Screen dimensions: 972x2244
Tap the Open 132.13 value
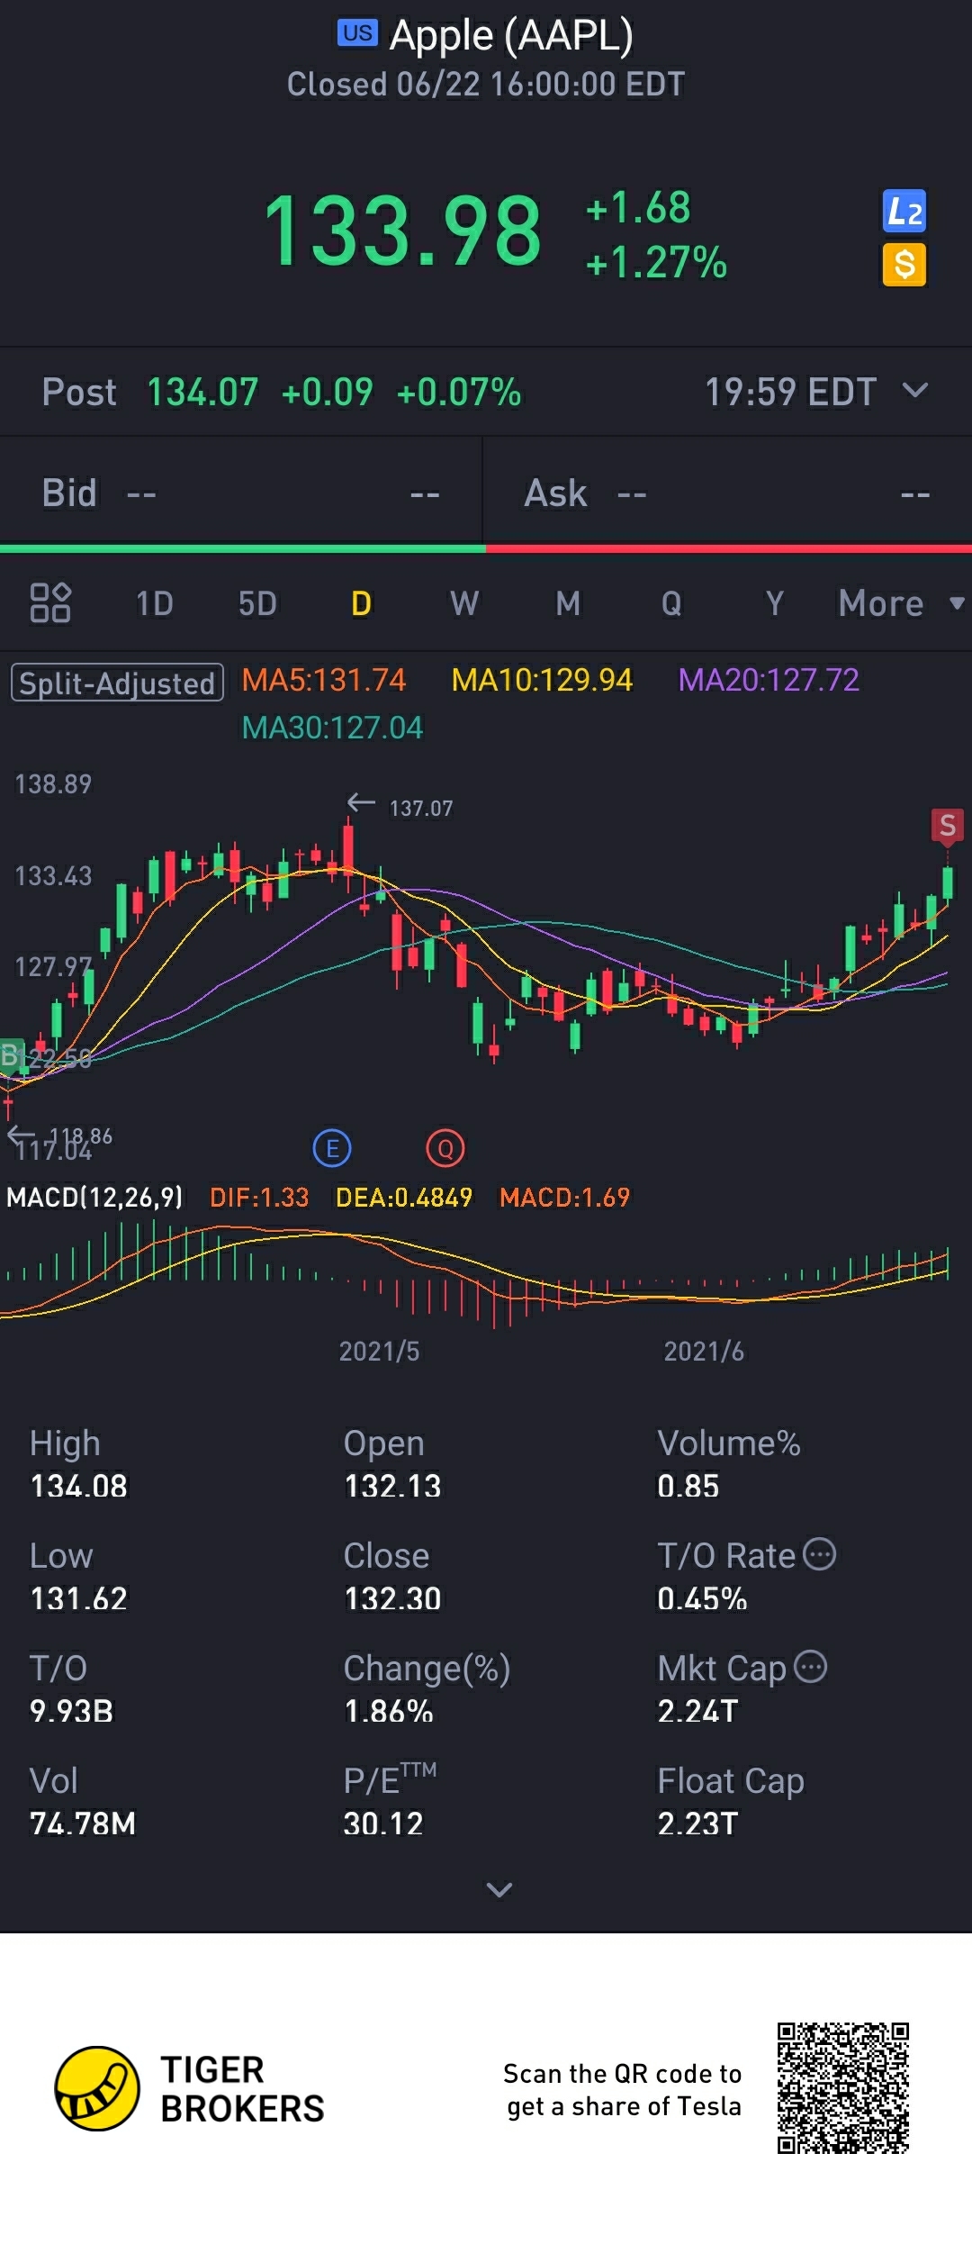(x=392, y=1486)
